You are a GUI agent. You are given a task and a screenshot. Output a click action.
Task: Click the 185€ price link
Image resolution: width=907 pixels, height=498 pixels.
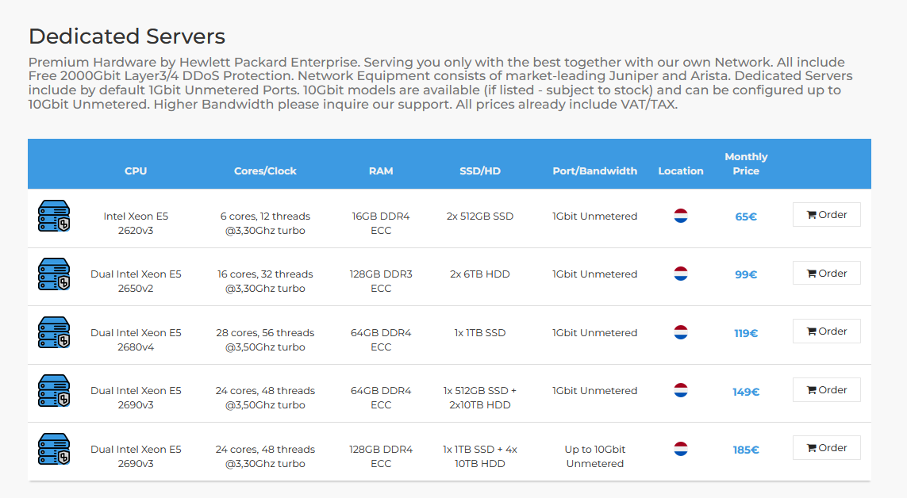746,450
